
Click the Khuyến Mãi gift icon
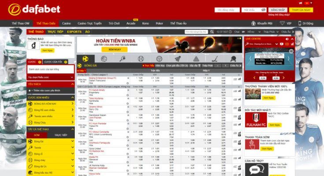pyautogui.click(x=253, y=23)
